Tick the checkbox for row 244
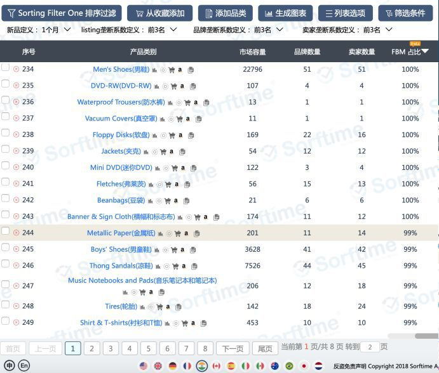 click(x=5, y=231)
